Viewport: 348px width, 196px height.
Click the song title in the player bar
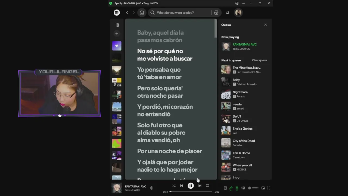135,186
